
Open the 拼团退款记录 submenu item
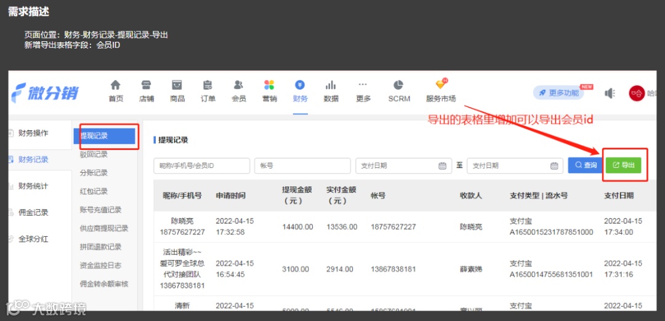pos(100,247)
